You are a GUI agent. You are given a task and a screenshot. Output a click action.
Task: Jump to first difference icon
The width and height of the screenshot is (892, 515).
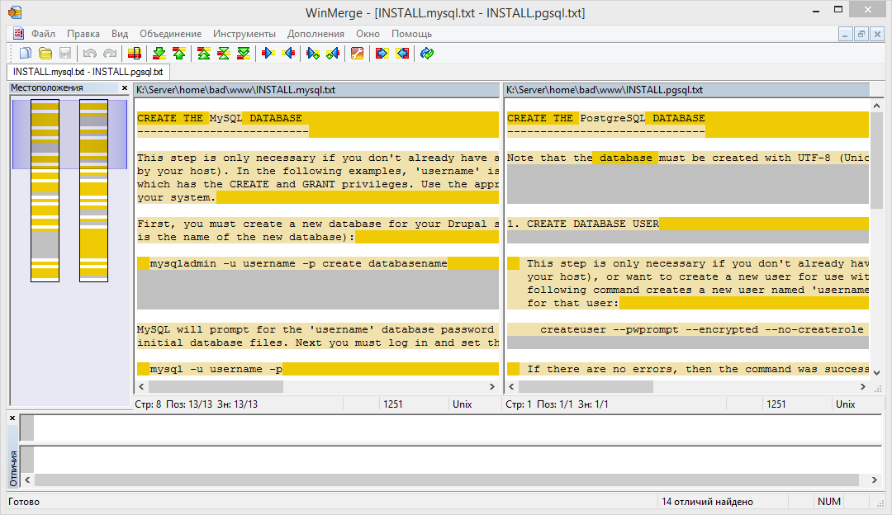tap(204, 54)
